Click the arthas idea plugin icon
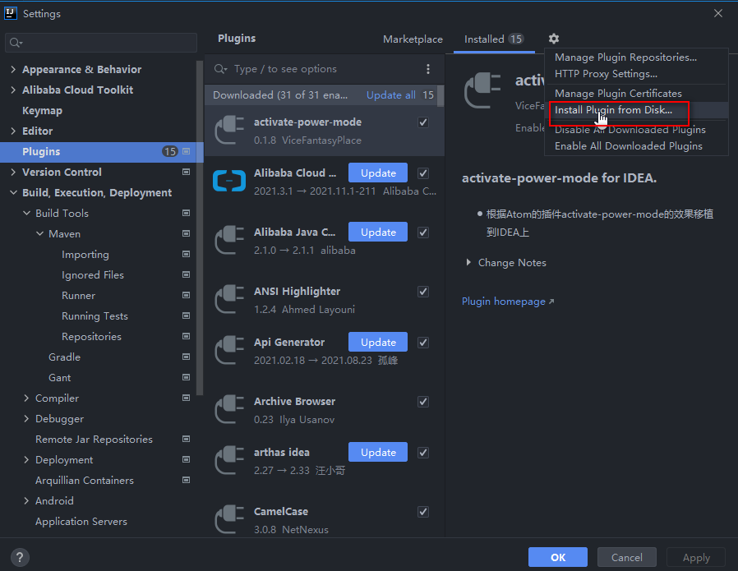Viewport: 738px width, 571px height. coord(229,460)
